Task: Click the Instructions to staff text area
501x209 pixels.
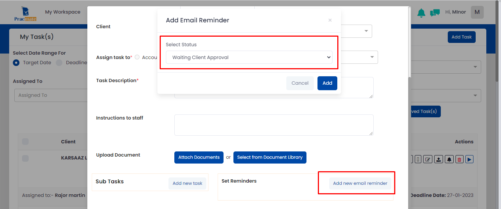Action: (274, 125)
